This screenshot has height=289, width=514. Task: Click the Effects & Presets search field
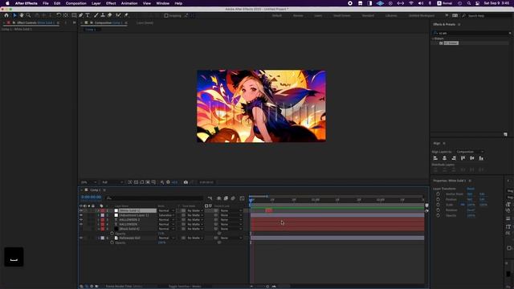(x=472, y=33)
